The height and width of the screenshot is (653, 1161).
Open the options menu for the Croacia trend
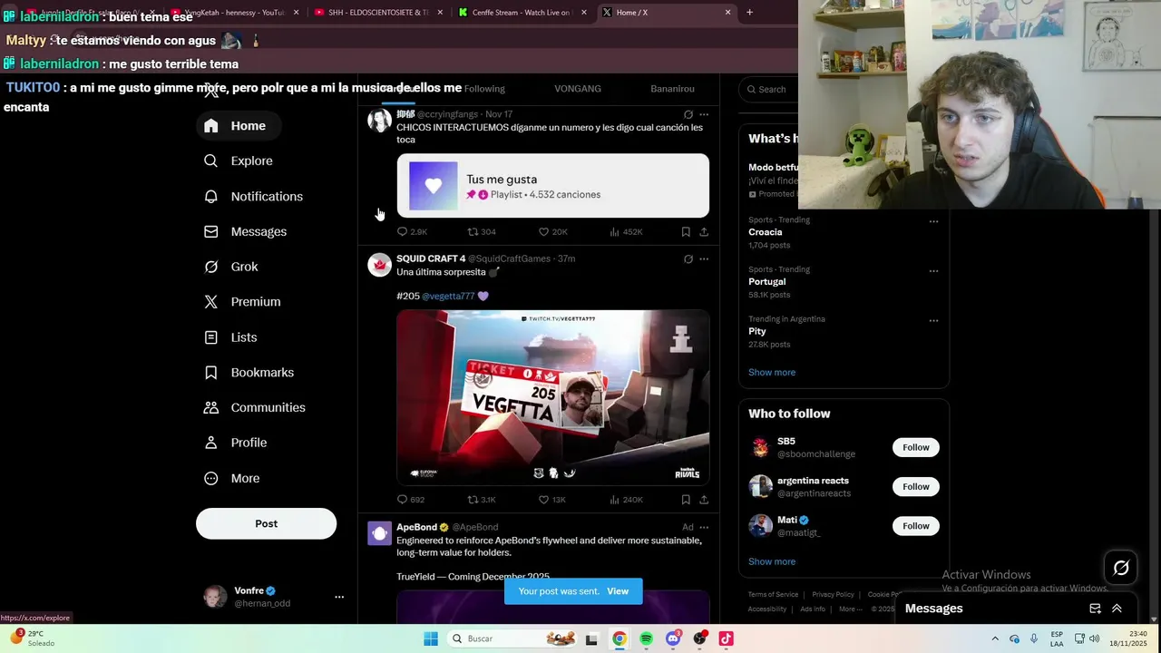933,221
